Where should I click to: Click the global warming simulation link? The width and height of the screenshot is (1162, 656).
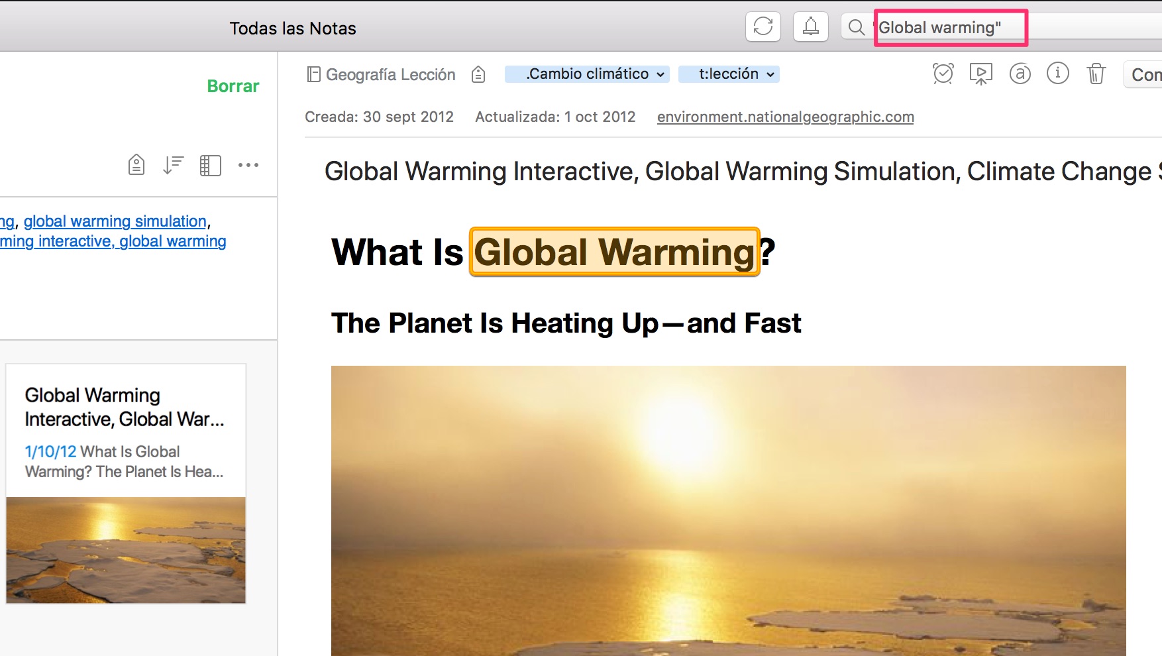pos(115,221)
